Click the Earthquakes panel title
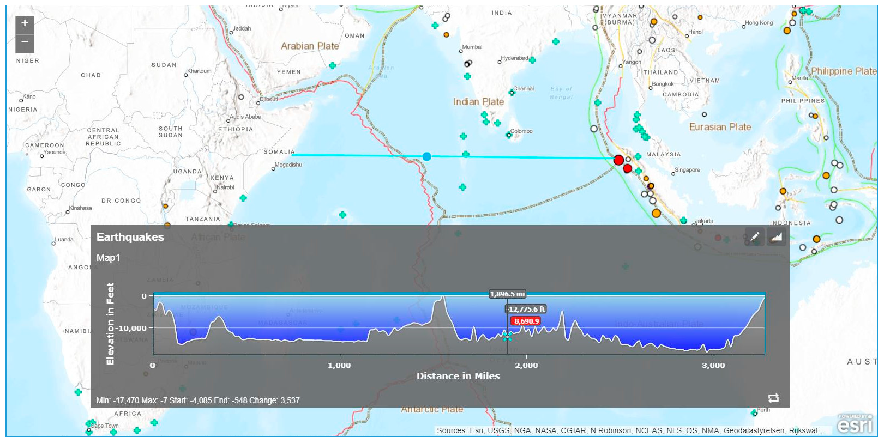Screen dimensions: 884x443 click(130, 237)
